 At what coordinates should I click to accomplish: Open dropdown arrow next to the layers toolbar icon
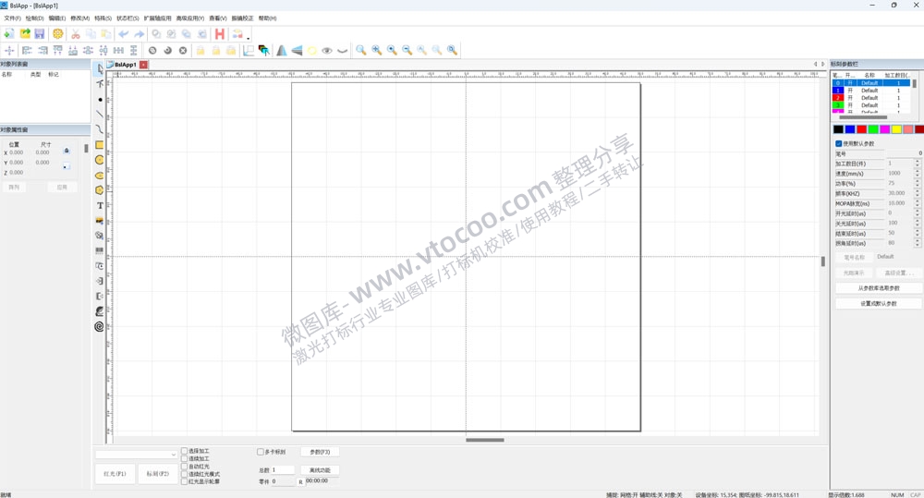coord(248,38)
